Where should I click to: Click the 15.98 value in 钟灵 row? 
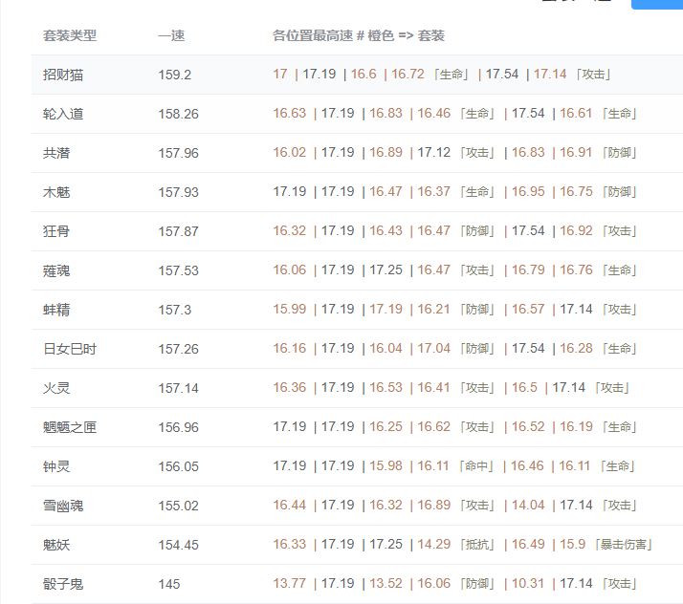[x=386, y=465]
